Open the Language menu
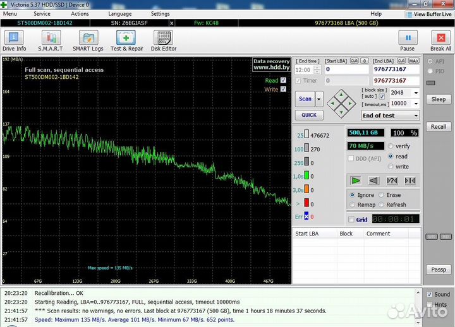 [120, 13]
